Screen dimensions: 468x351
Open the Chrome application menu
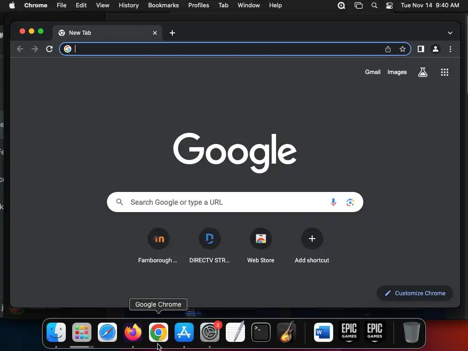36,5
